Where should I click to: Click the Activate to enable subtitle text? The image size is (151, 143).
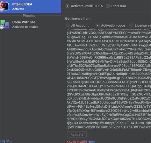coord(25,27)
